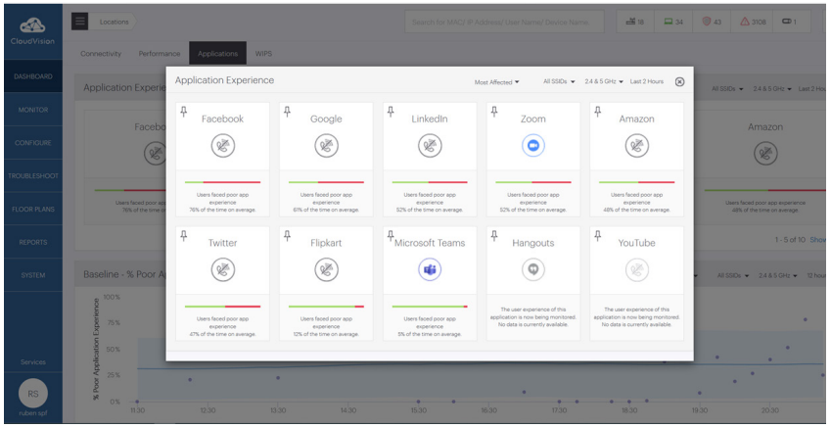The width and height of the screenshot is (831, 428).
Task: Click Flipkart experience progress bar
Action: pyautogui.click(x=326, y=306)
